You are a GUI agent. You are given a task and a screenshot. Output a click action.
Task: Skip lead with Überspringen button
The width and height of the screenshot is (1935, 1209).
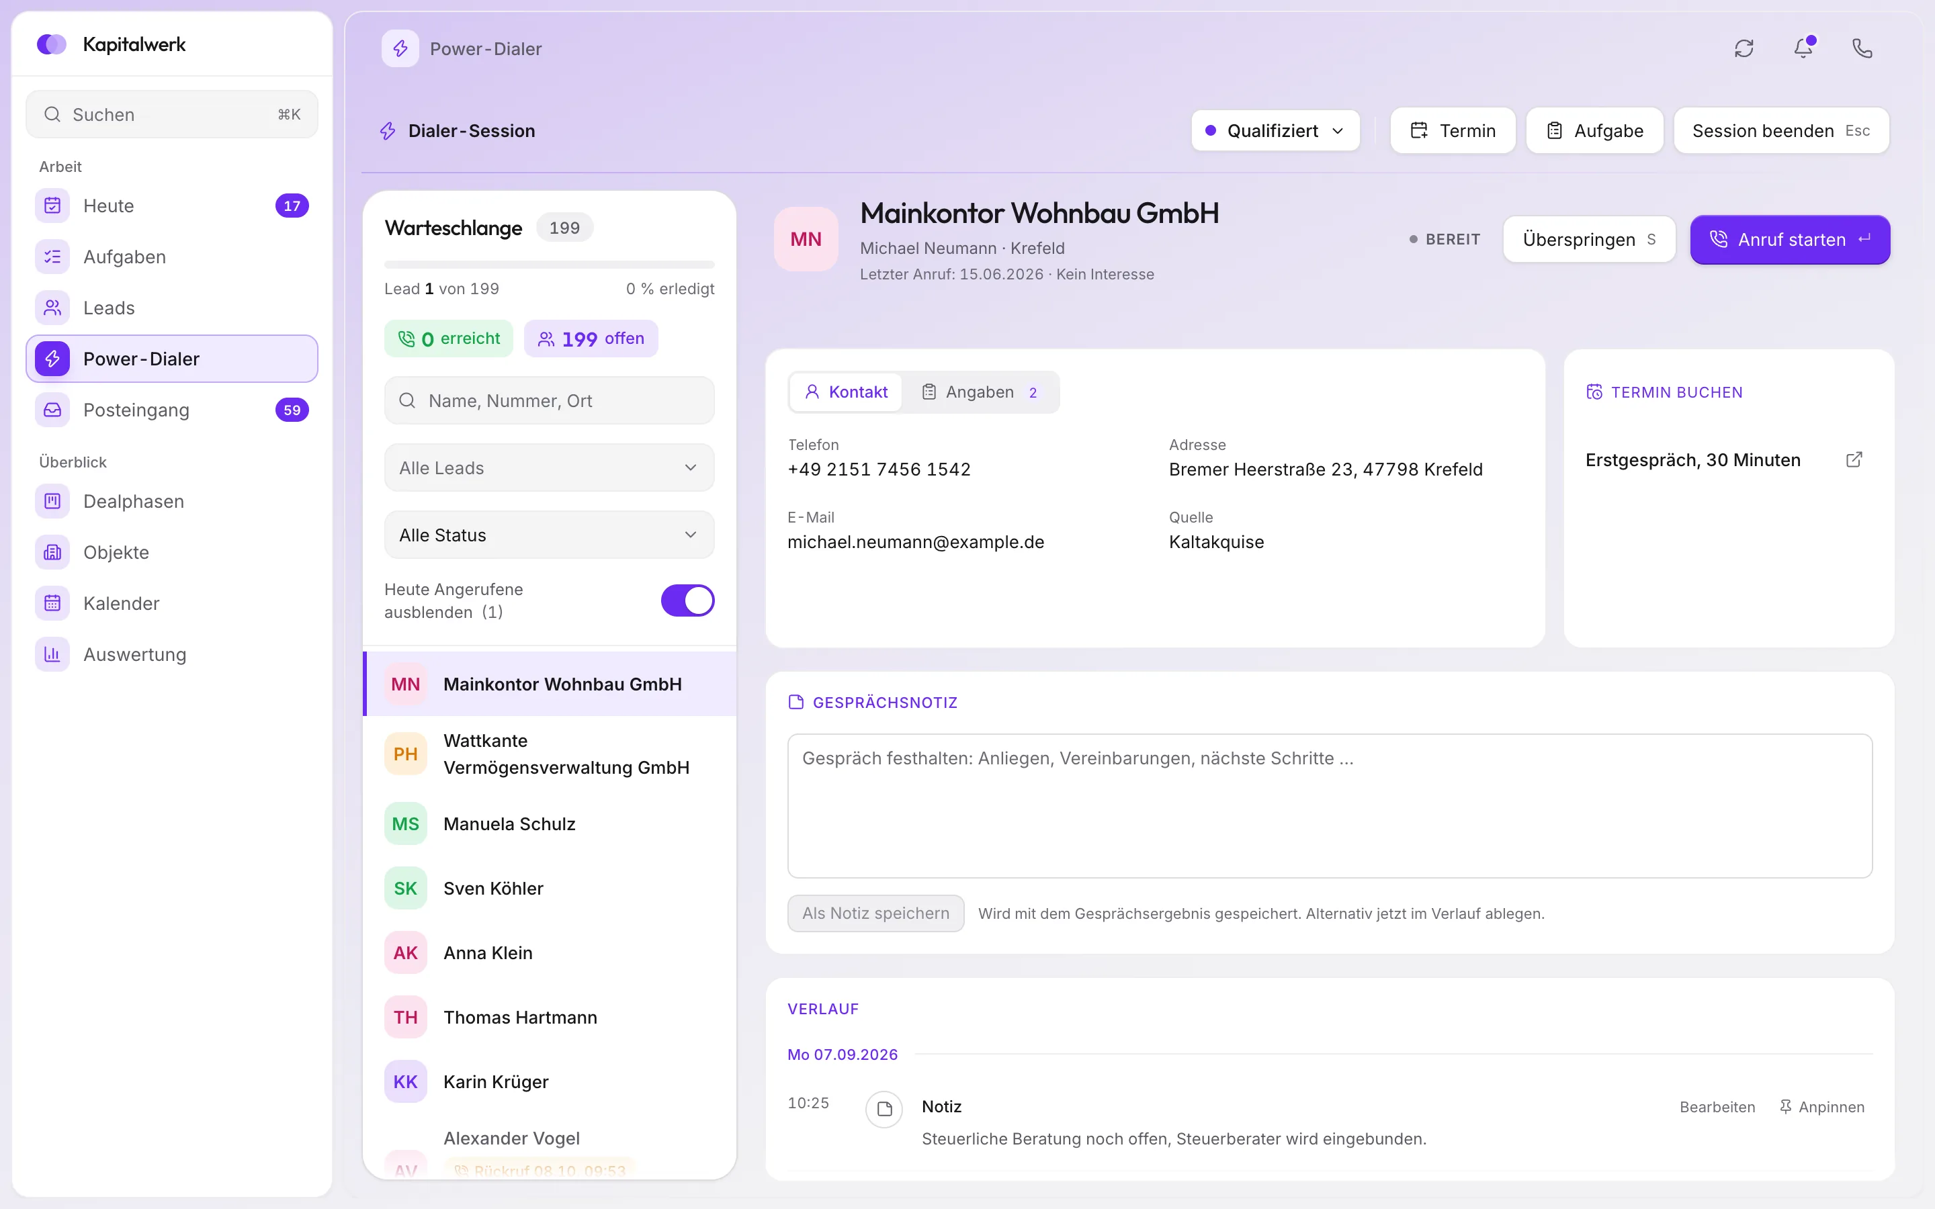pyautogui.click(x=1589, y=239)
